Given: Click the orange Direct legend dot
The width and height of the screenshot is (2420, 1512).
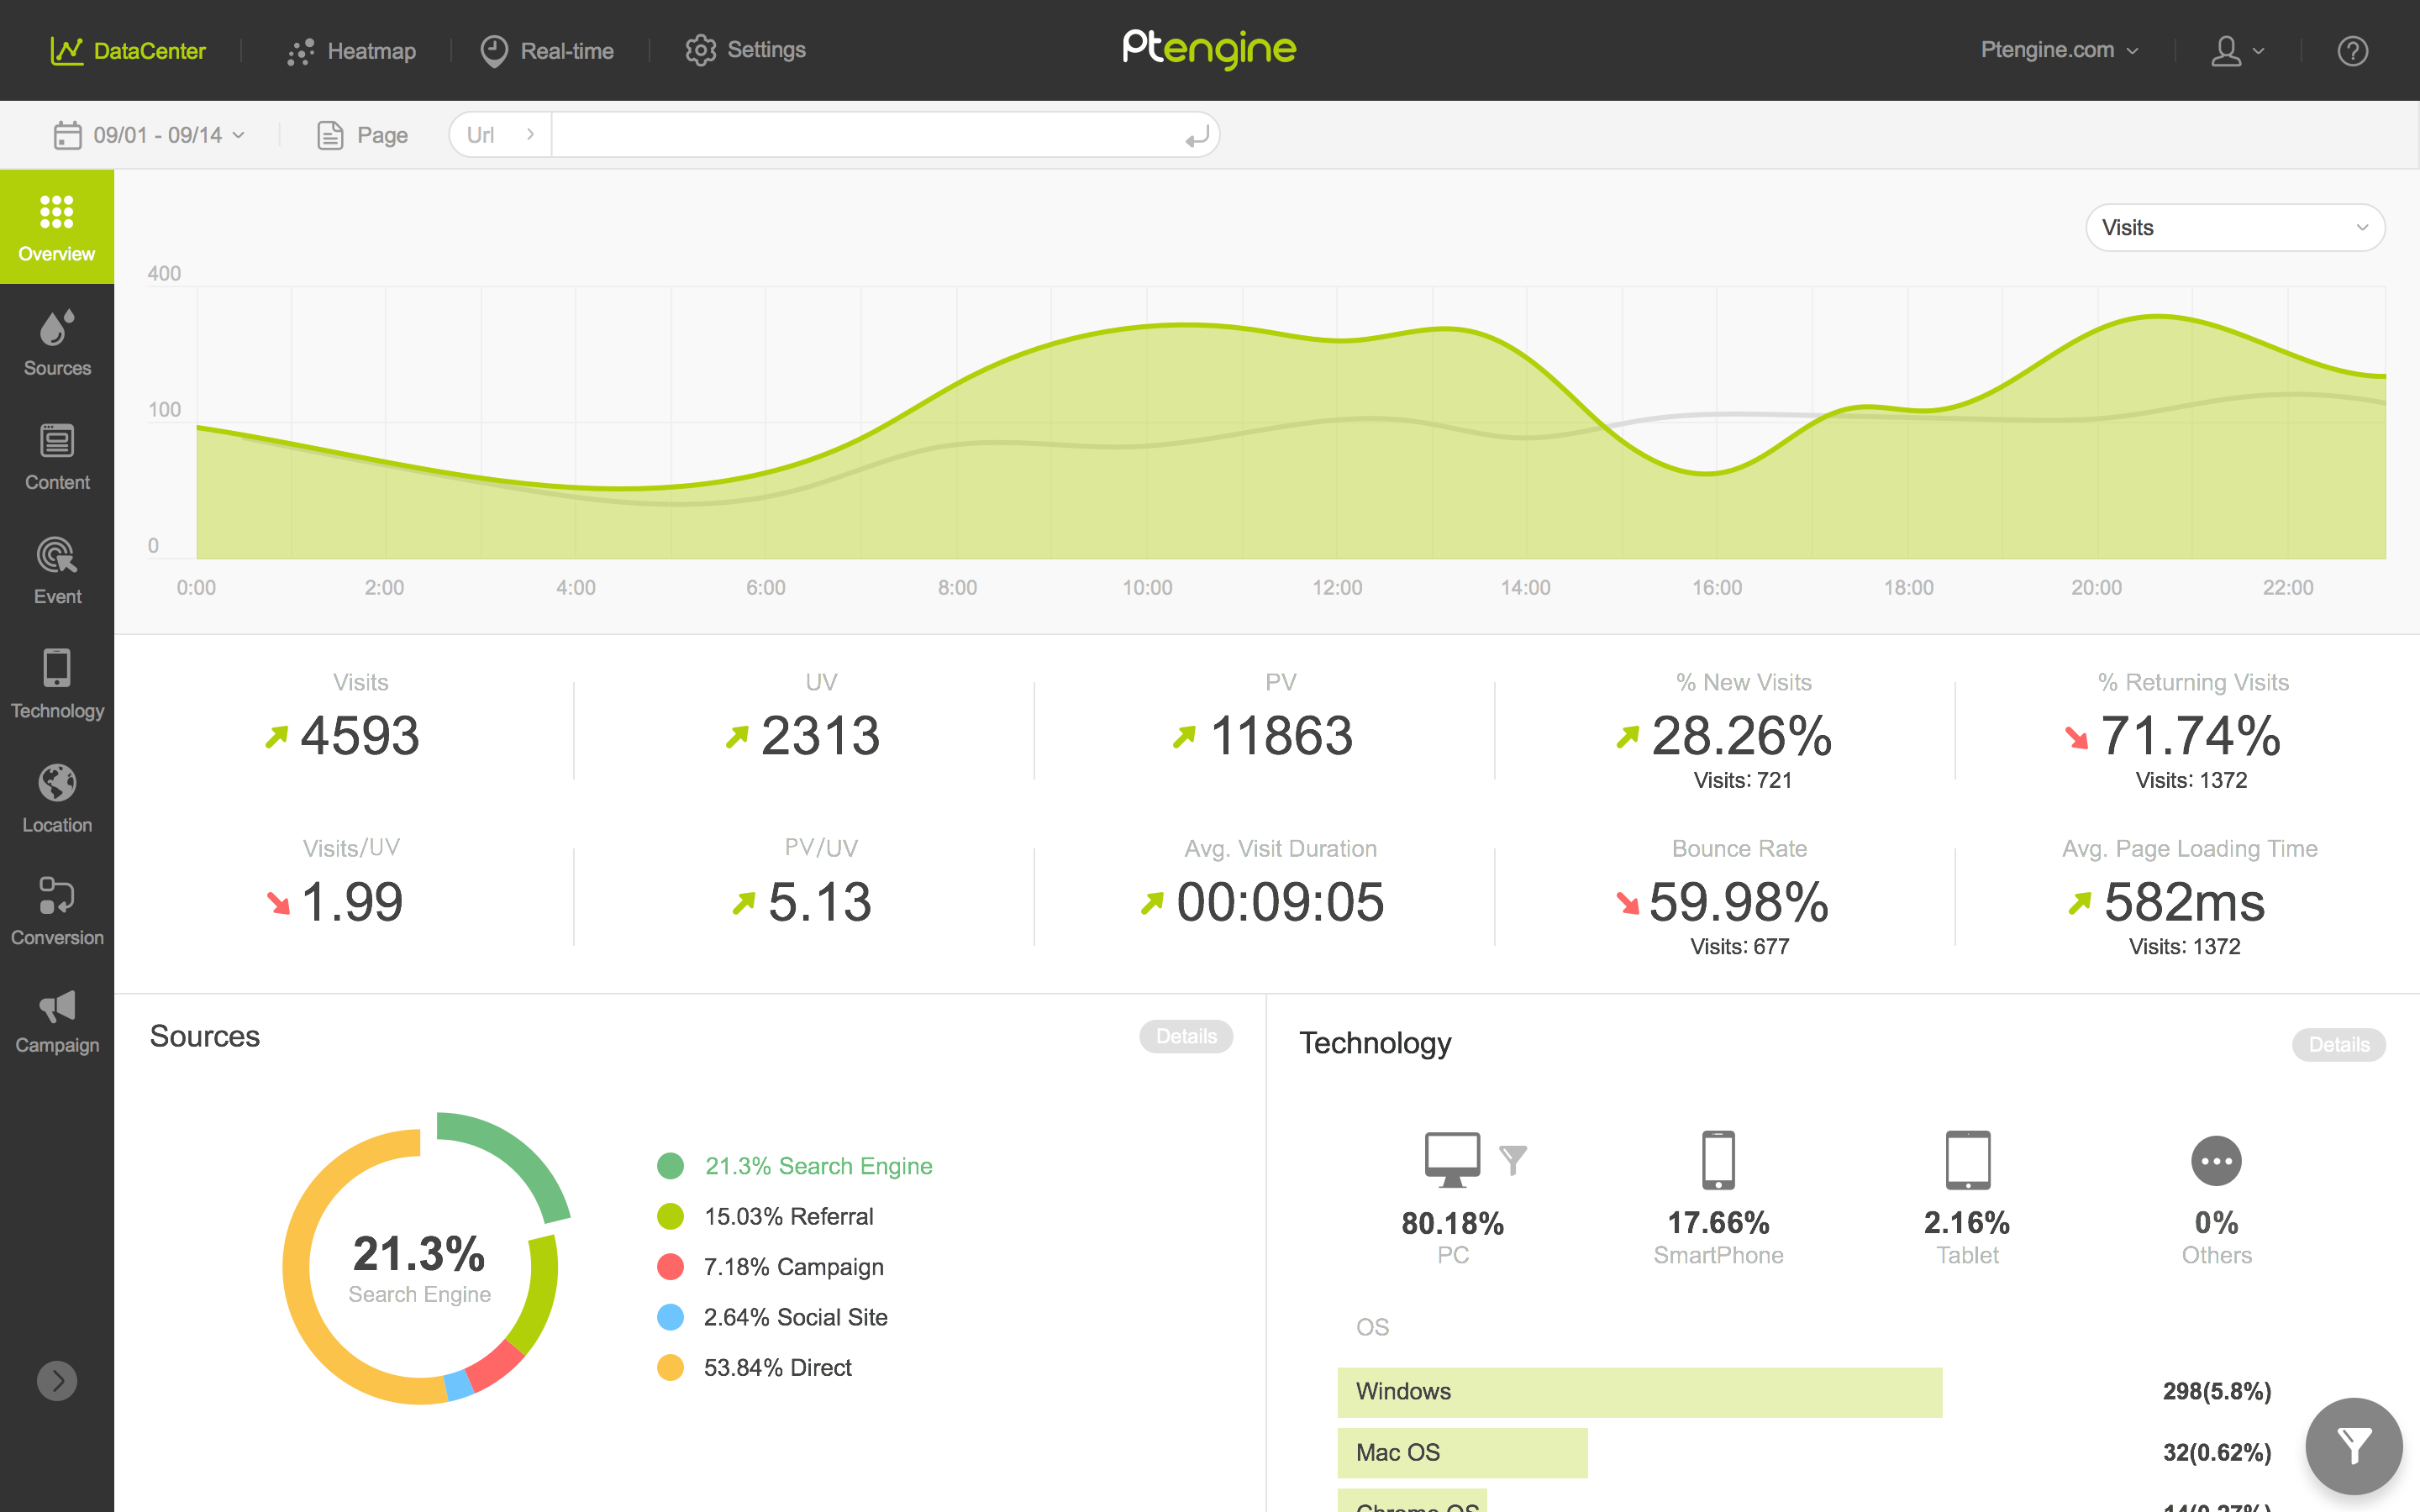Looking at the screenshot, I should click(x=670, y=1367).
